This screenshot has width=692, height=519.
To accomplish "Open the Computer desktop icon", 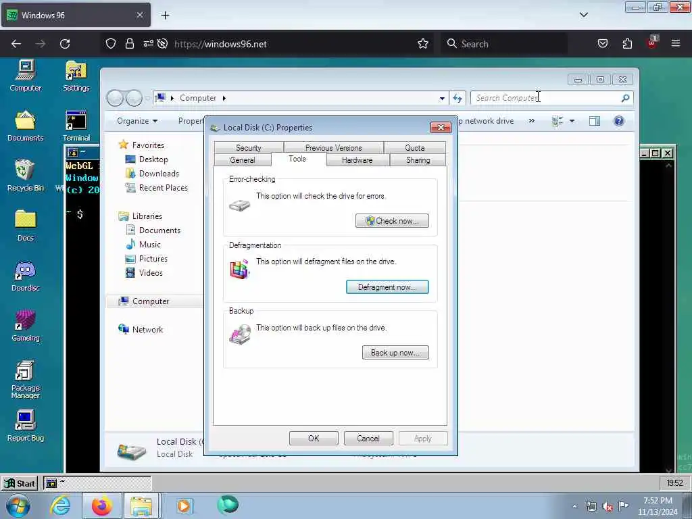I will pos(26,76).
